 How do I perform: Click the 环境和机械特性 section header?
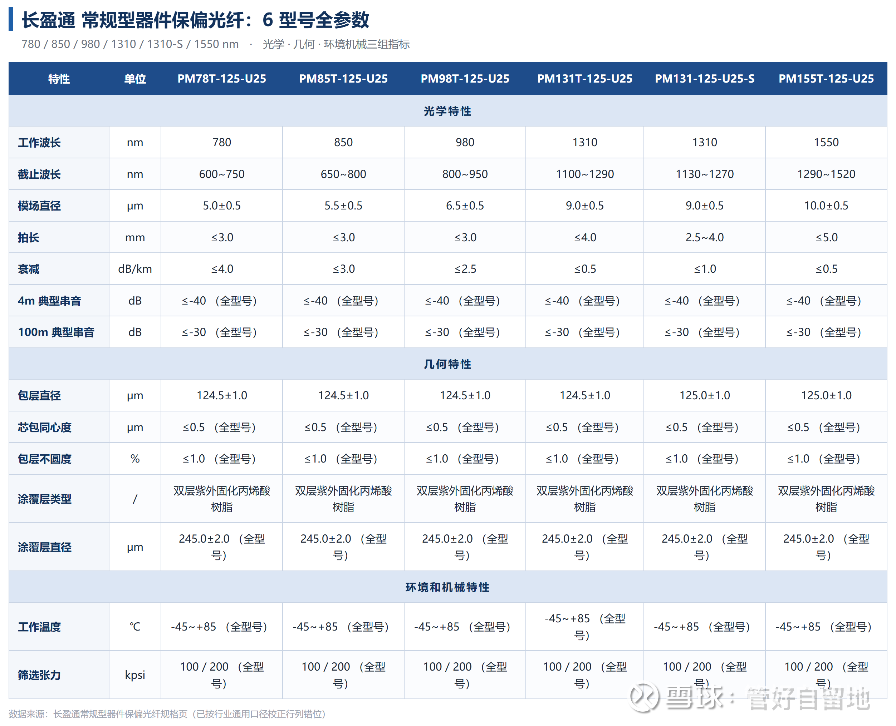coord(448,587)
